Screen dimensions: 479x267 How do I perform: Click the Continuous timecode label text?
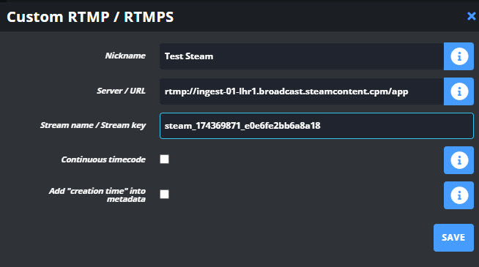pyautogui.click(x=103, y=159)
